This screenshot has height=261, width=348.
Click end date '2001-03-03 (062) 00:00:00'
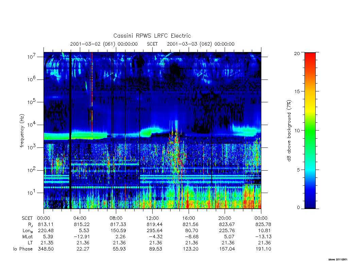point(201,44)
